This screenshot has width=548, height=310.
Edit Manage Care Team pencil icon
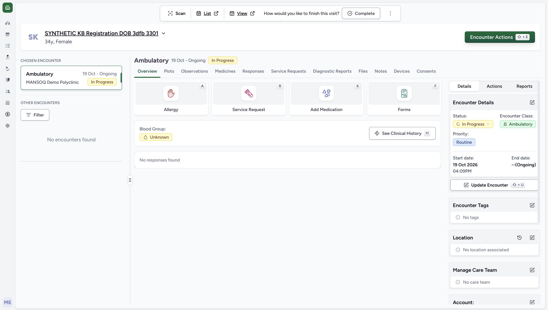(532, 270)
